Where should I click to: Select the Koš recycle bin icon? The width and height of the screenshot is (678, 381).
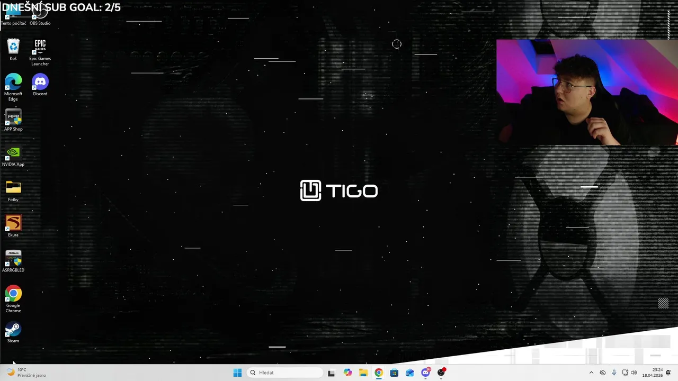point(13,50)
